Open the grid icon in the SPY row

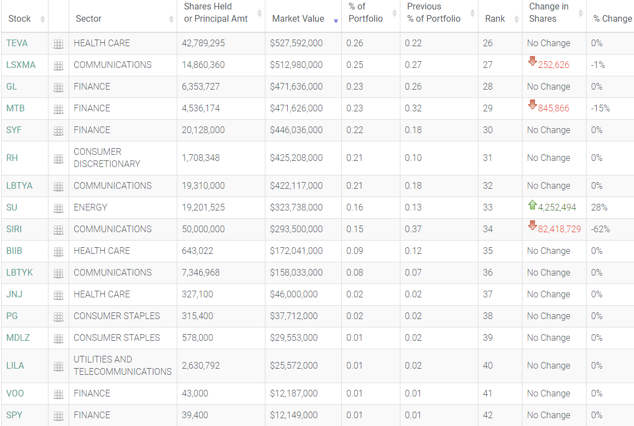59,417
